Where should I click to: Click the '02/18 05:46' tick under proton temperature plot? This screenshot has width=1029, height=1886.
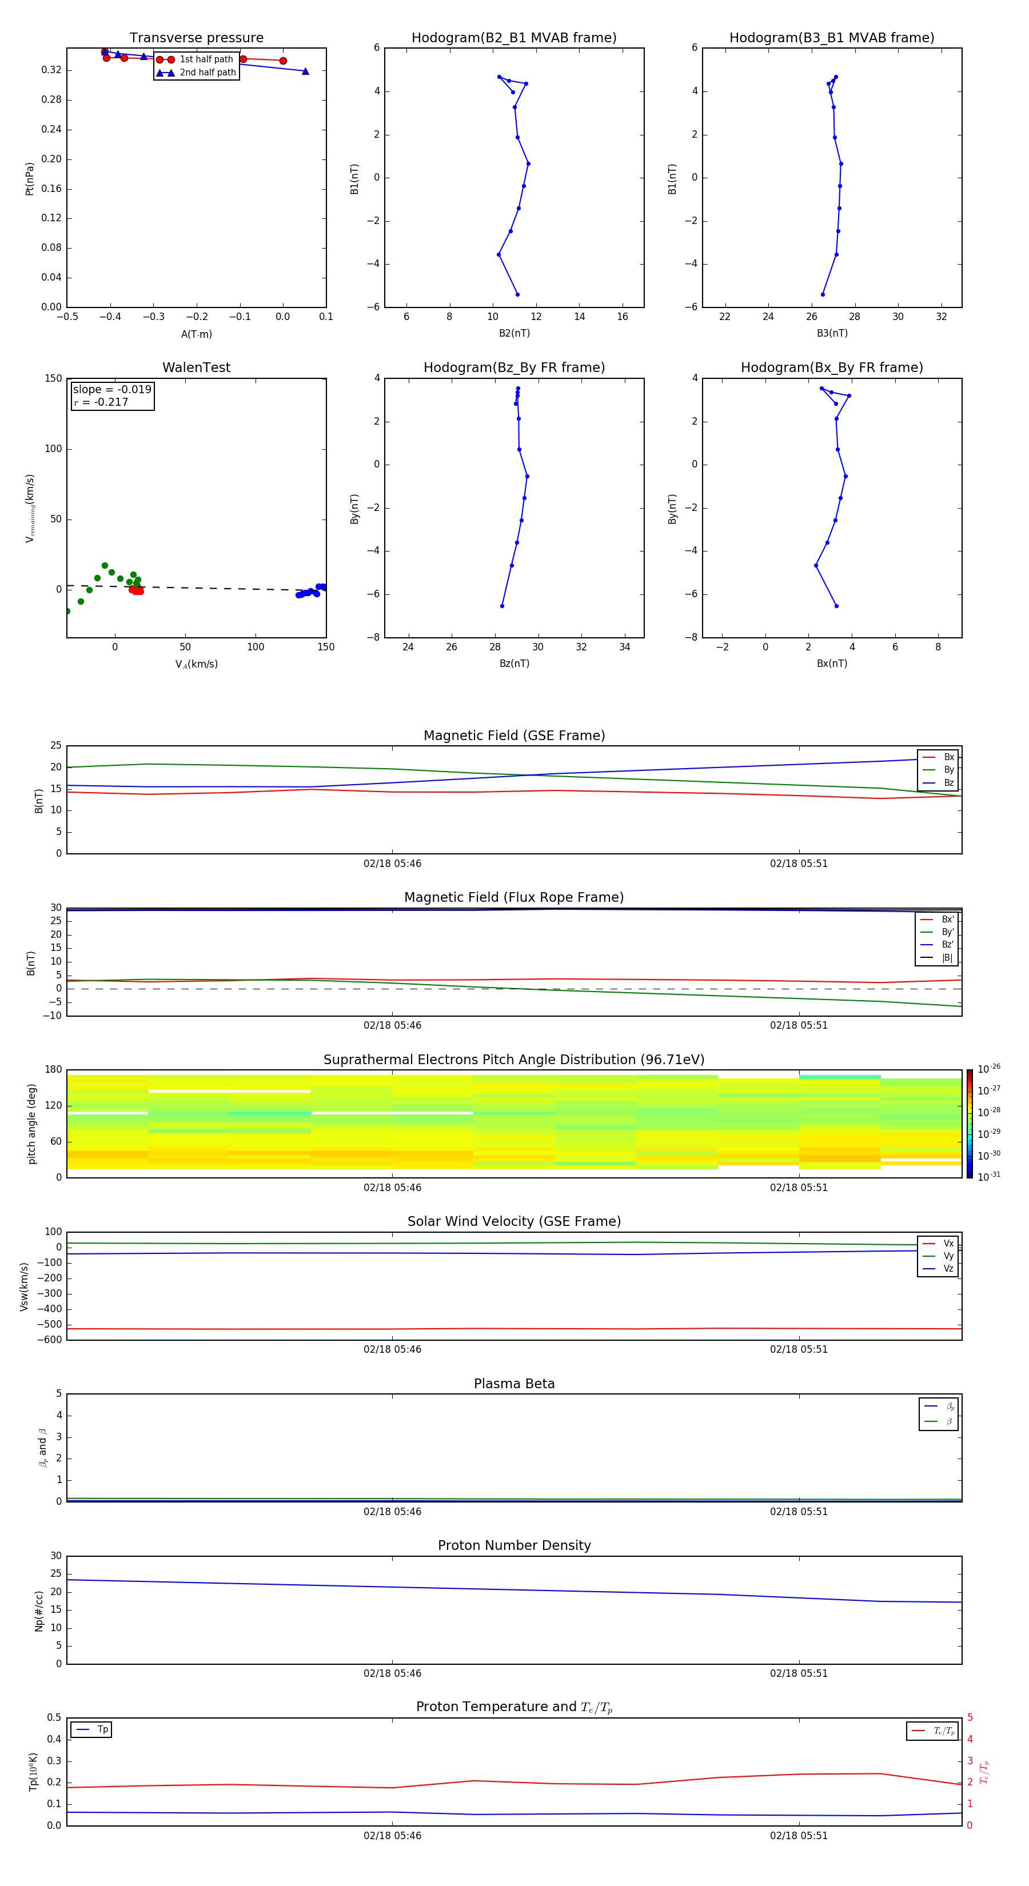tap(392, 1836)
